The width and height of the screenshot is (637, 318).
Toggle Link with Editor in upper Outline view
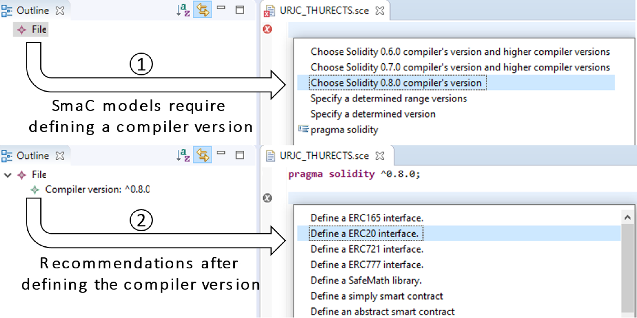tap(203, 10)
